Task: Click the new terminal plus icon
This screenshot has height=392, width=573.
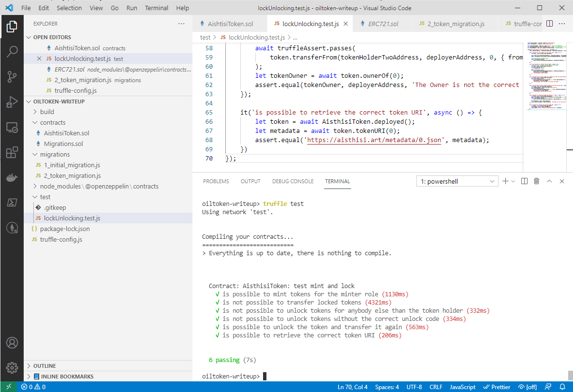Action: pyautogui.click(x=505, y=181)
